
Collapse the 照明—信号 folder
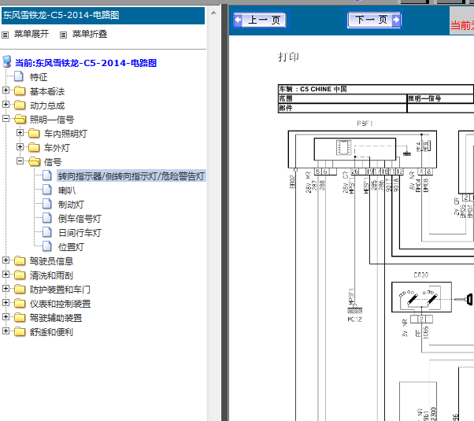click(6, 119)
